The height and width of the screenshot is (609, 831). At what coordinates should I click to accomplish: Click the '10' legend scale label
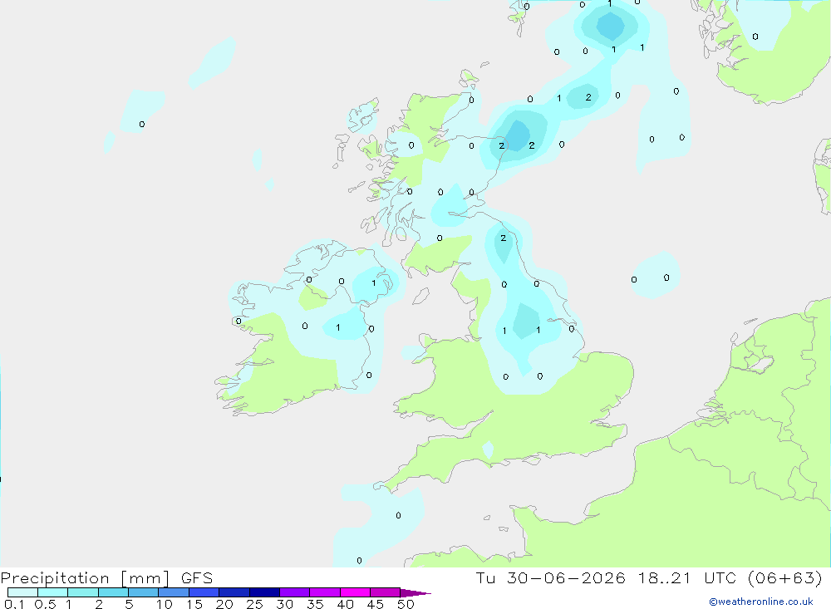[164, 604]
